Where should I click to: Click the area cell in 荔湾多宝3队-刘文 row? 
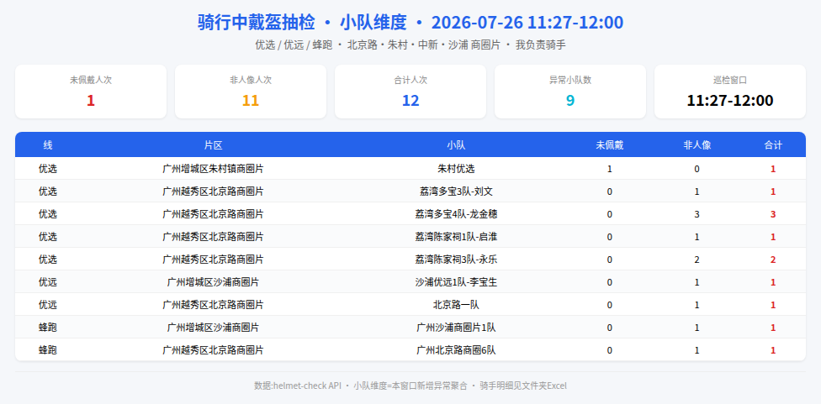[213, 192]
